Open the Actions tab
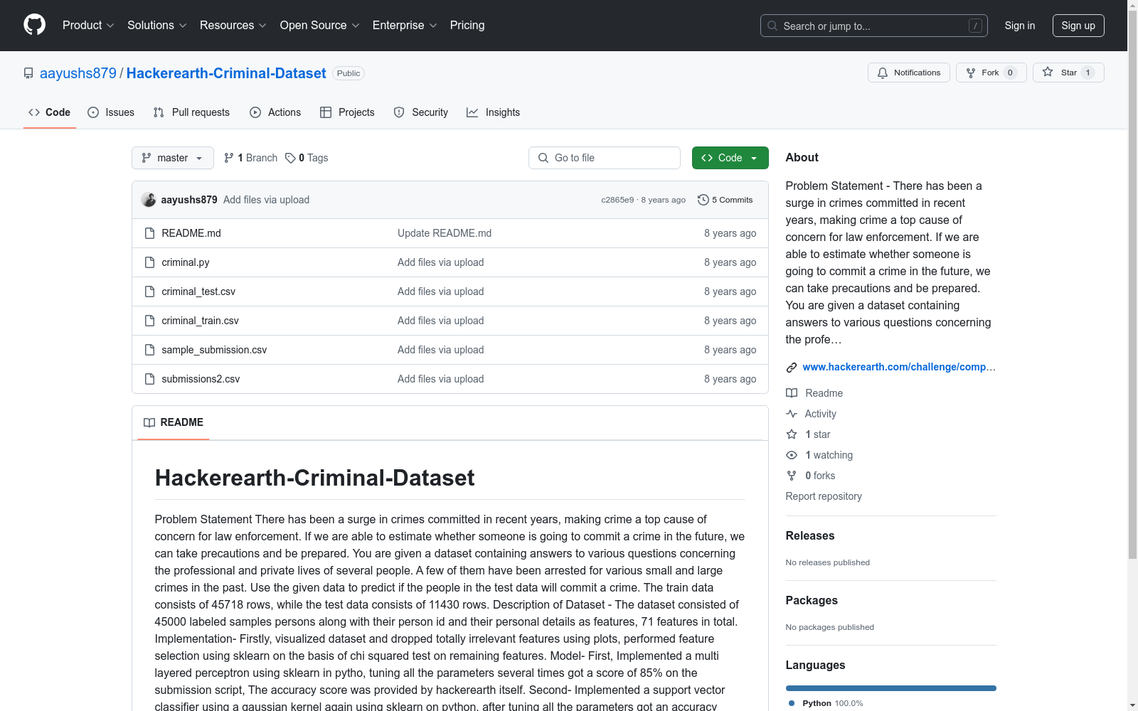1138x711 pixels. (275, 112)
